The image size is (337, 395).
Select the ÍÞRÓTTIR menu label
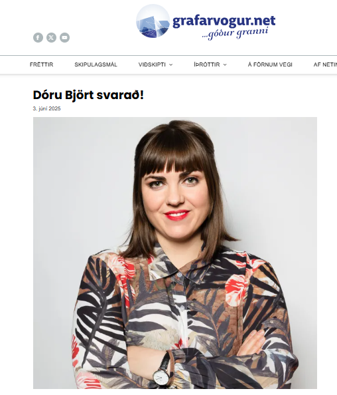(x=206, y=65)
